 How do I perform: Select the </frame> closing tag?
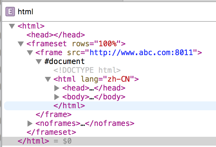(x=54, y=115)
